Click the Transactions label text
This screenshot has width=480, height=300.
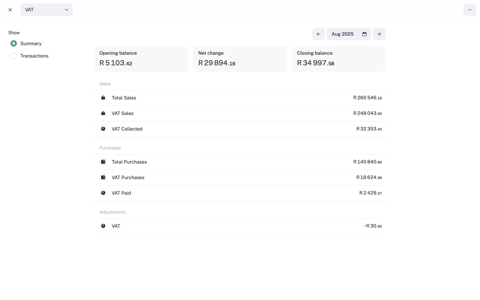(34, 56)
